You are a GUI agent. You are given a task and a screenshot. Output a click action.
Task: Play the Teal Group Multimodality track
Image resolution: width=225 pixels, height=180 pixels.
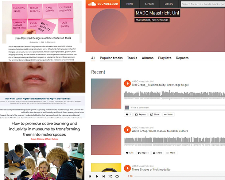pyautogui.click(x=127, y=84)
